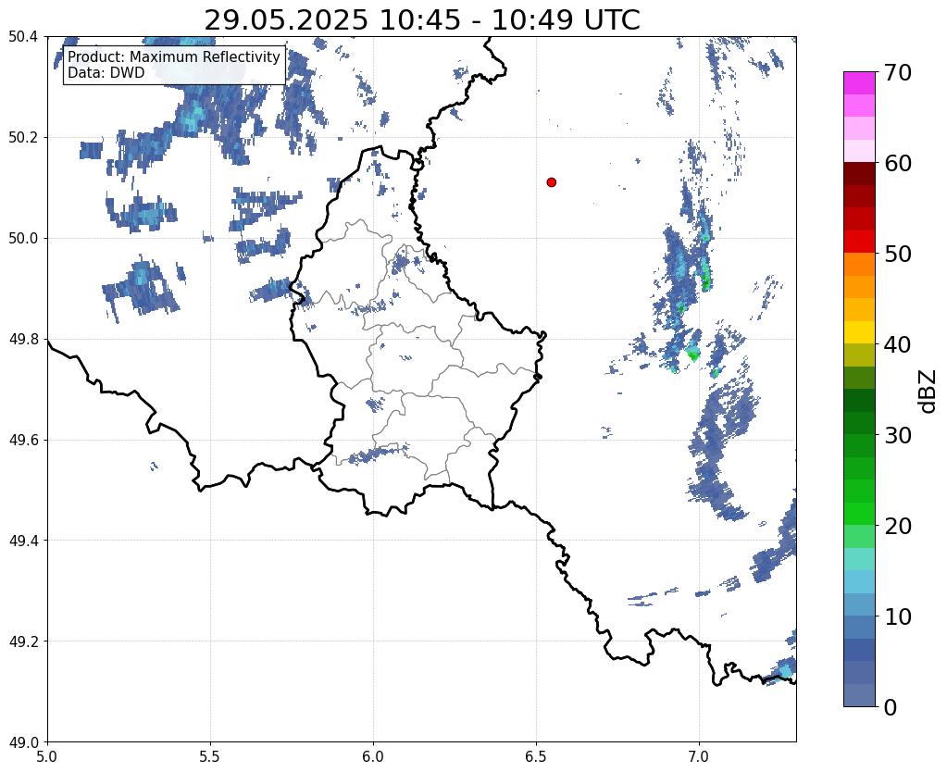Click longitude axis label 5.5
Viewport: 947px width, 772px height.
pyautogui.click(x=210, y=756)
